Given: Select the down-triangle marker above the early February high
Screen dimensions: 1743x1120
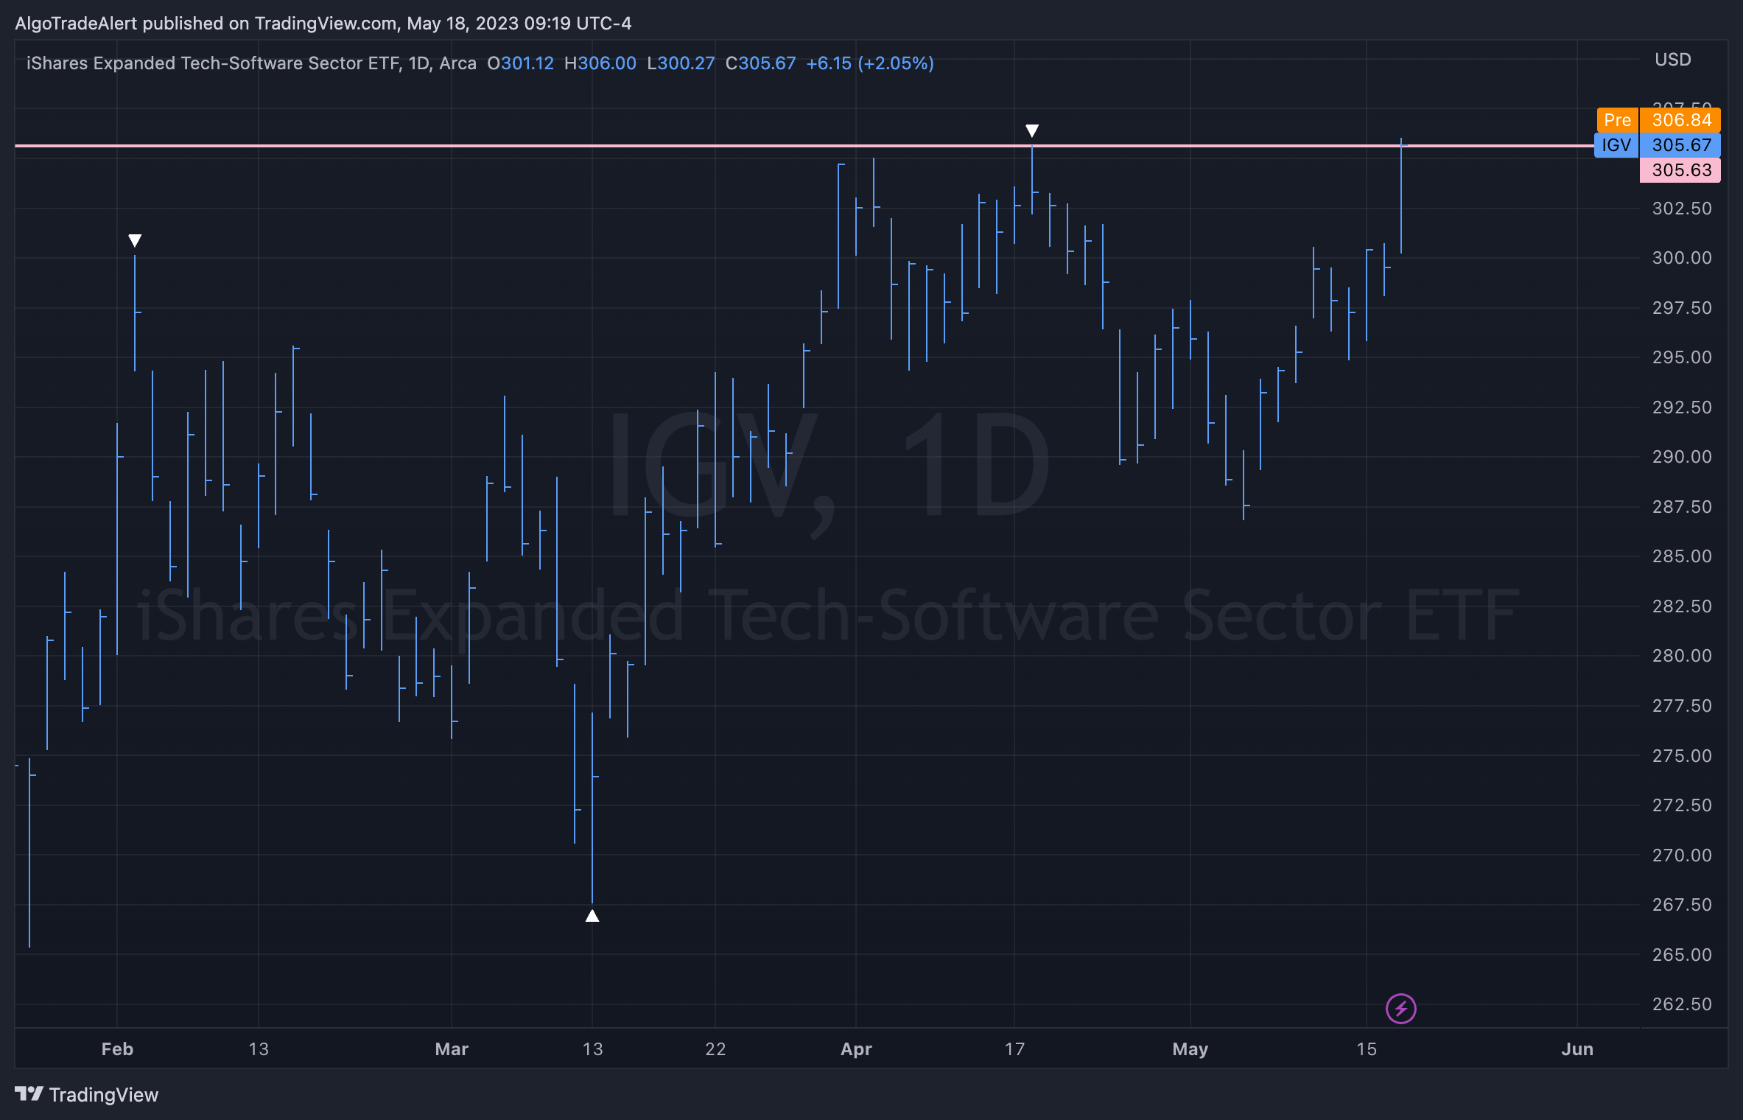Looking at the screenshot, I should click(x=135, y=240).
